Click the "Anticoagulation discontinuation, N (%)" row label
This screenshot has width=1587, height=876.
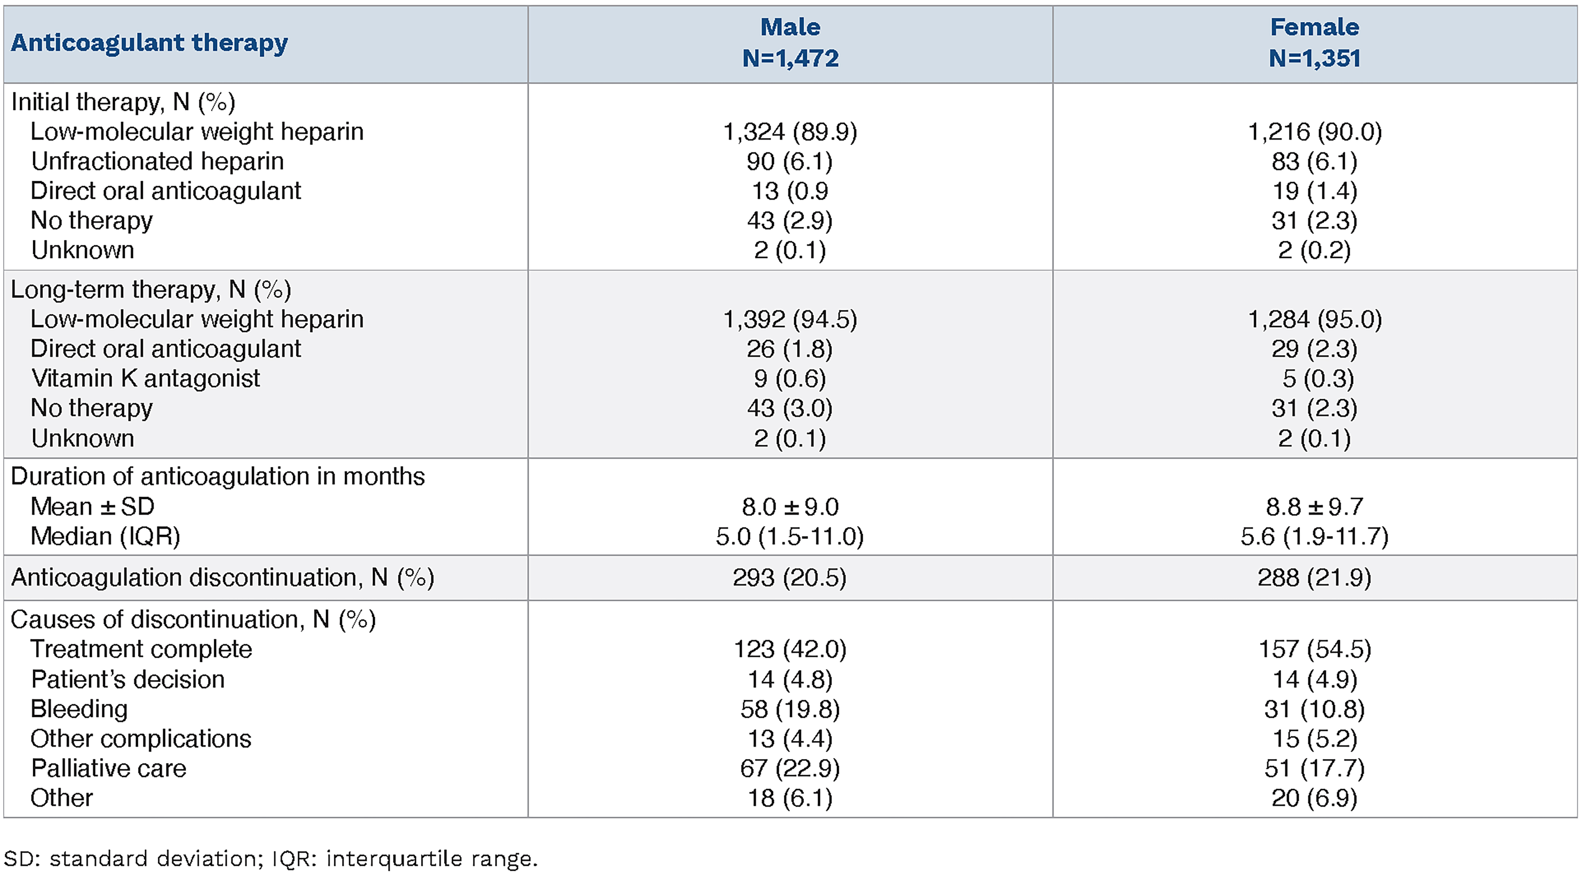[222, 578]
